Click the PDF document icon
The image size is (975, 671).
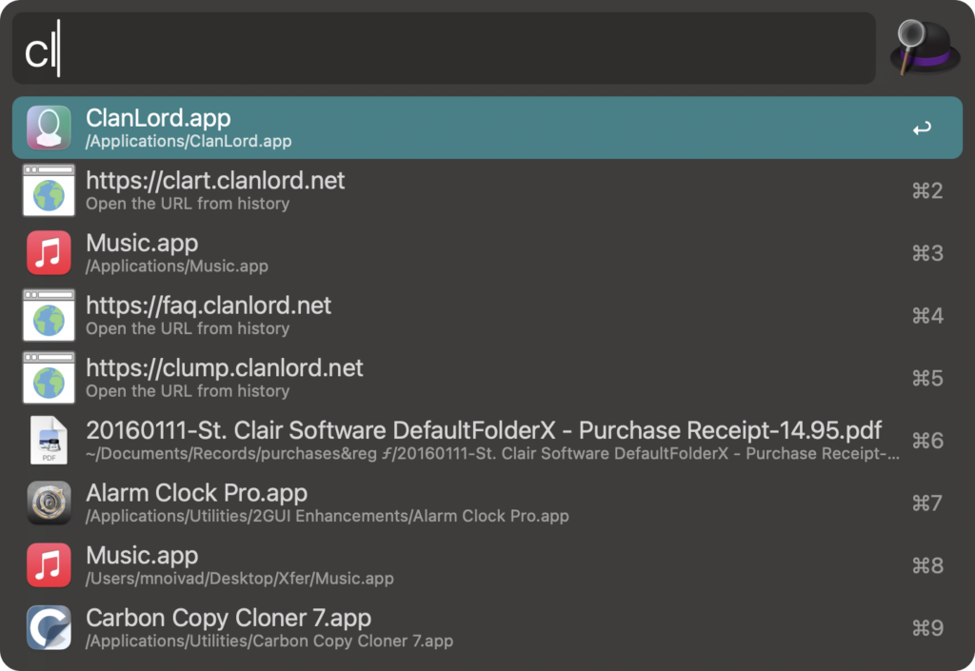pos(49,440)
